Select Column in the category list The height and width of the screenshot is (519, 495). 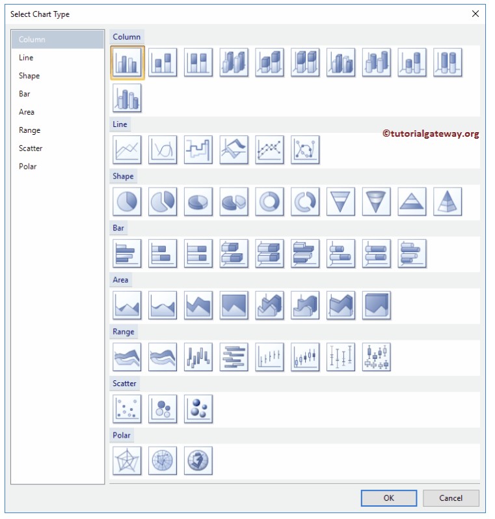57,40
